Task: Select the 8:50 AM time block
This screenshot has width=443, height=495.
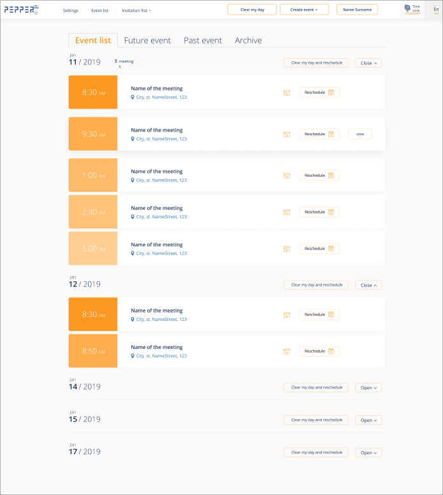Action: (x=93, y=351)
